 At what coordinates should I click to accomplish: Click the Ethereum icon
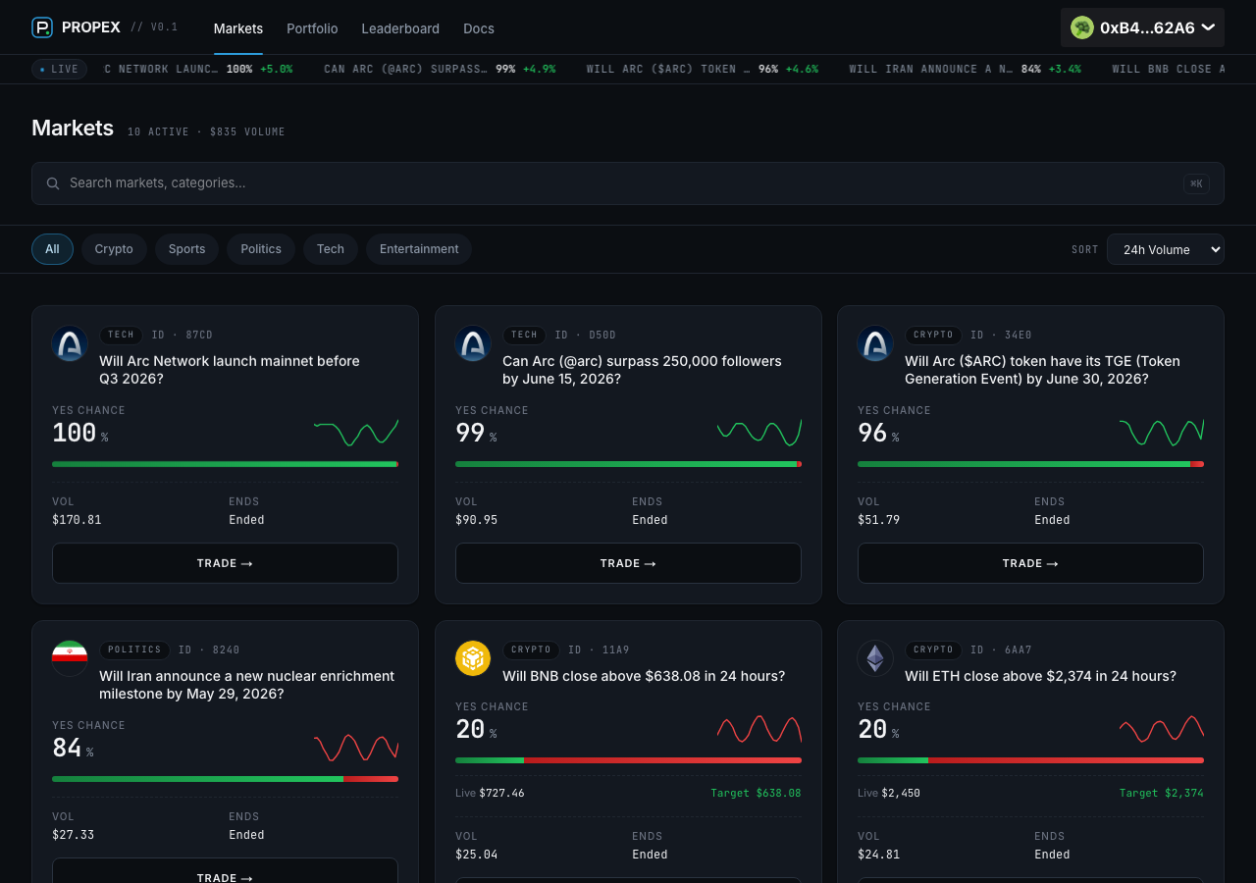tap(875, 658)
